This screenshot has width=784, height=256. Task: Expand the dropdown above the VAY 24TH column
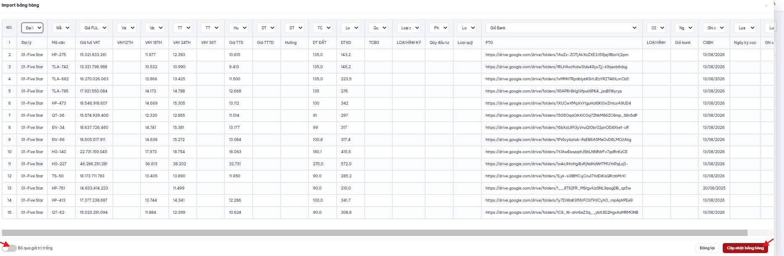point(183,28)
